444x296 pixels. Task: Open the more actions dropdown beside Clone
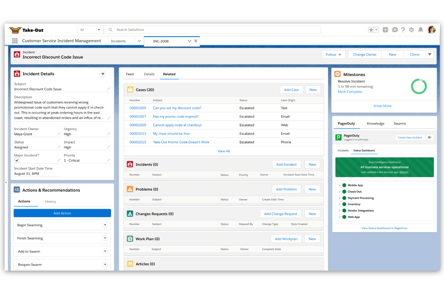(430, 55)
